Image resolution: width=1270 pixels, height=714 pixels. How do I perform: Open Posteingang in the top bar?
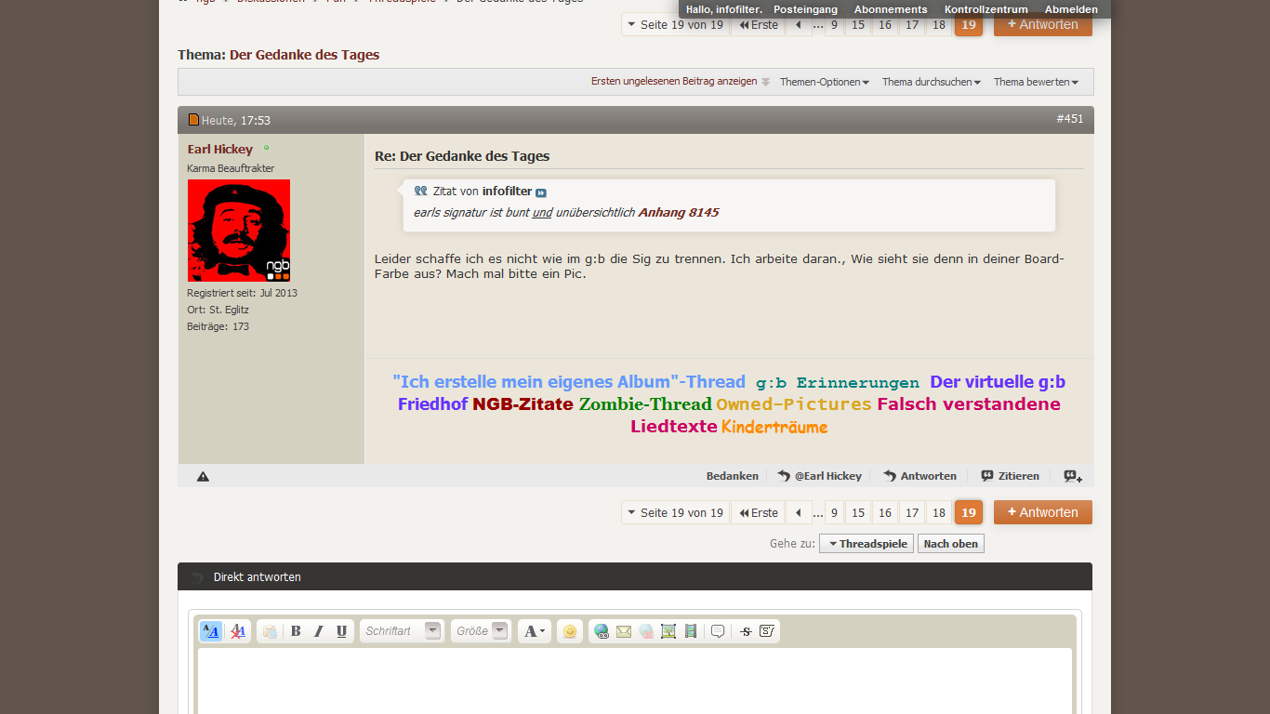805,9
